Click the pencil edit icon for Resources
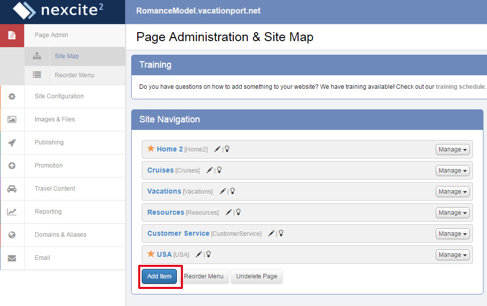Screen dimensions: 487x306 228,212
